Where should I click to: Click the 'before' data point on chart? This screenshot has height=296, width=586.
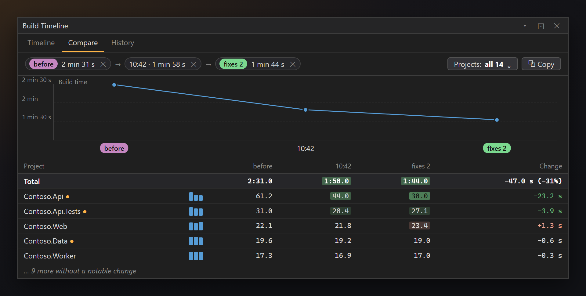coord(114,85)
